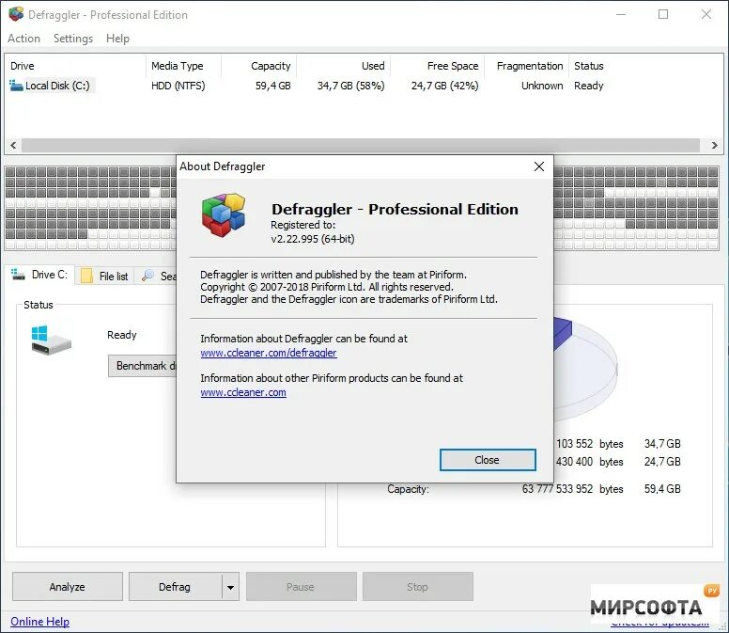Close the About Defraggler dialog with X

539,166
